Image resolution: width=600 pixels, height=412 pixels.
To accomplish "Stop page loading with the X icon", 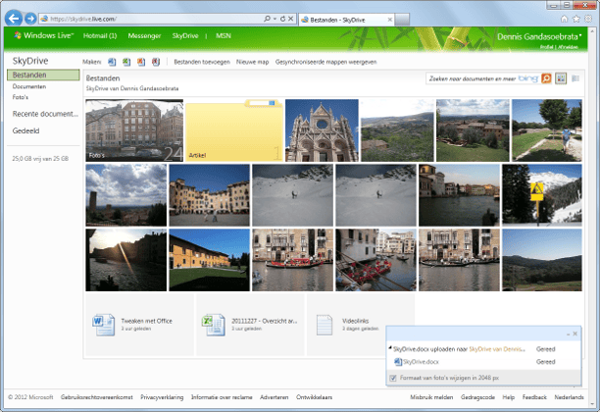I will [290, 19].
